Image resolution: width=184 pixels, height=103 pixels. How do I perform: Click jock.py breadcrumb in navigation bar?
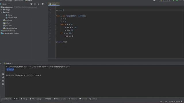pos(28,1)
